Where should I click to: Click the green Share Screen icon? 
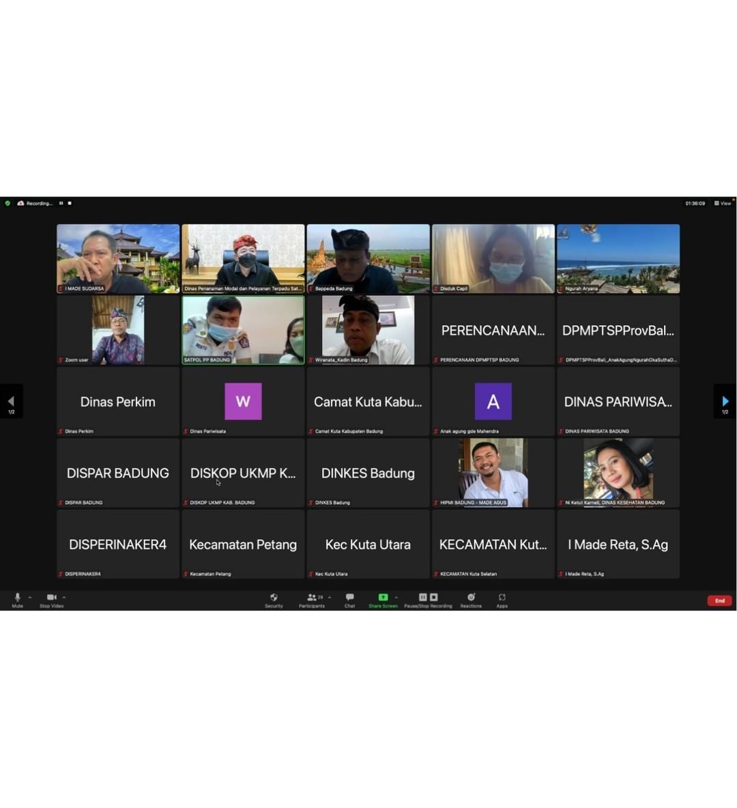383,598
